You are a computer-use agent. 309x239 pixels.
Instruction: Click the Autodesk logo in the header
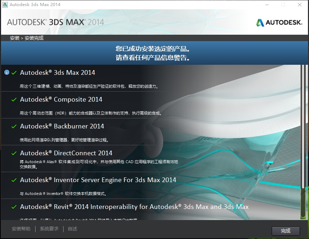(x=279, y=23)
